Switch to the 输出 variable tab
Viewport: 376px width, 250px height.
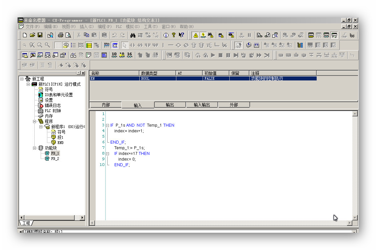[170, 105]
